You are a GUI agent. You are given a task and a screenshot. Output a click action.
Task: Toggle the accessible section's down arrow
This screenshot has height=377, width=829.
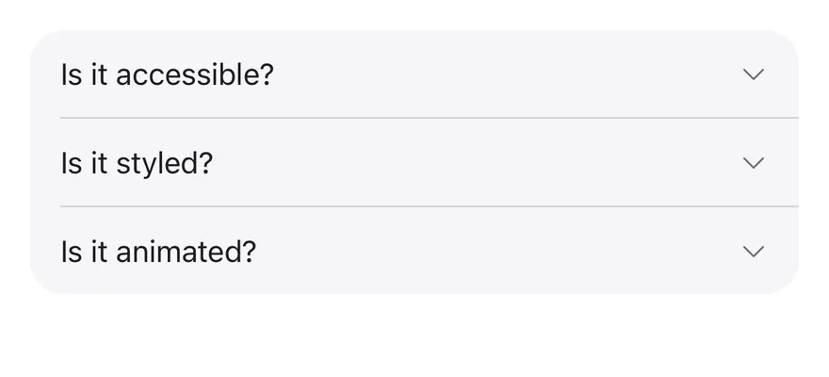pyautogui.click(x=754, y=74)
